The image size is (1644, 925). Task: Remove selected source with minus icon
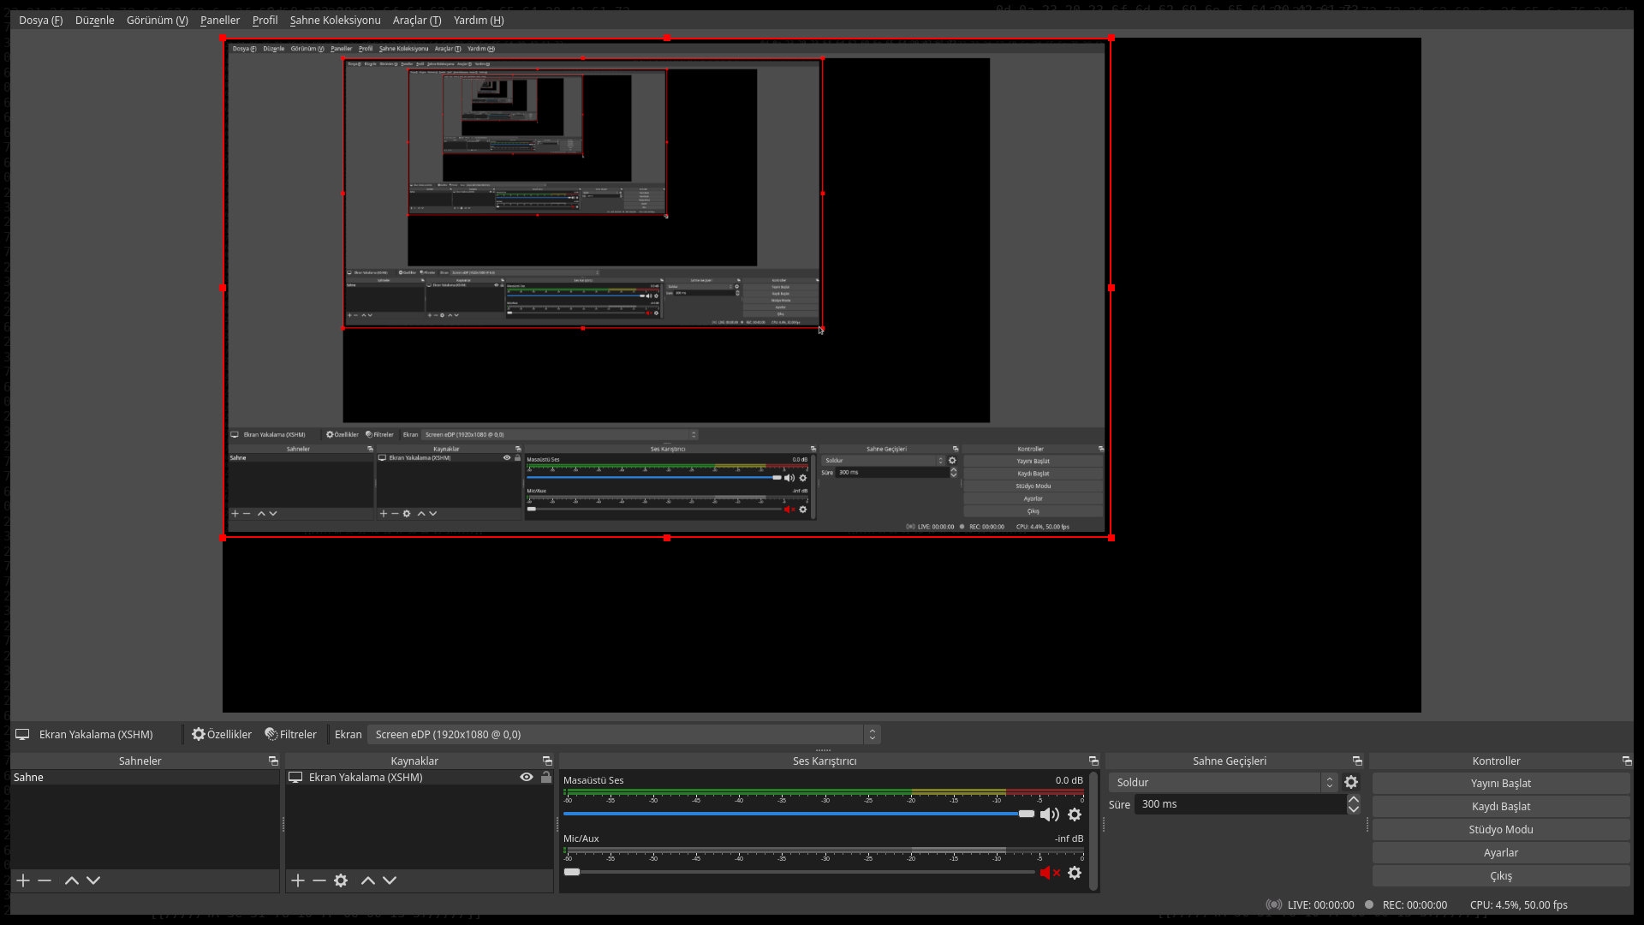click(319, 880)
